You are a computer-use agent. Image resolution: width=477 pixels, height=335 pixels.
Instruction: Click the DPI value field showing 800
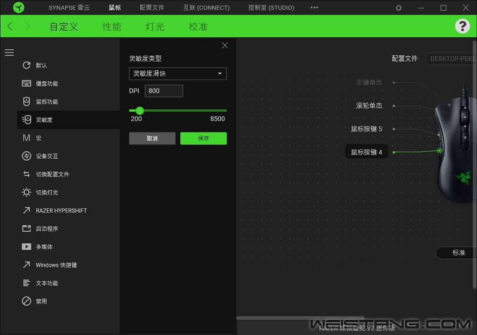click(164, 91)
